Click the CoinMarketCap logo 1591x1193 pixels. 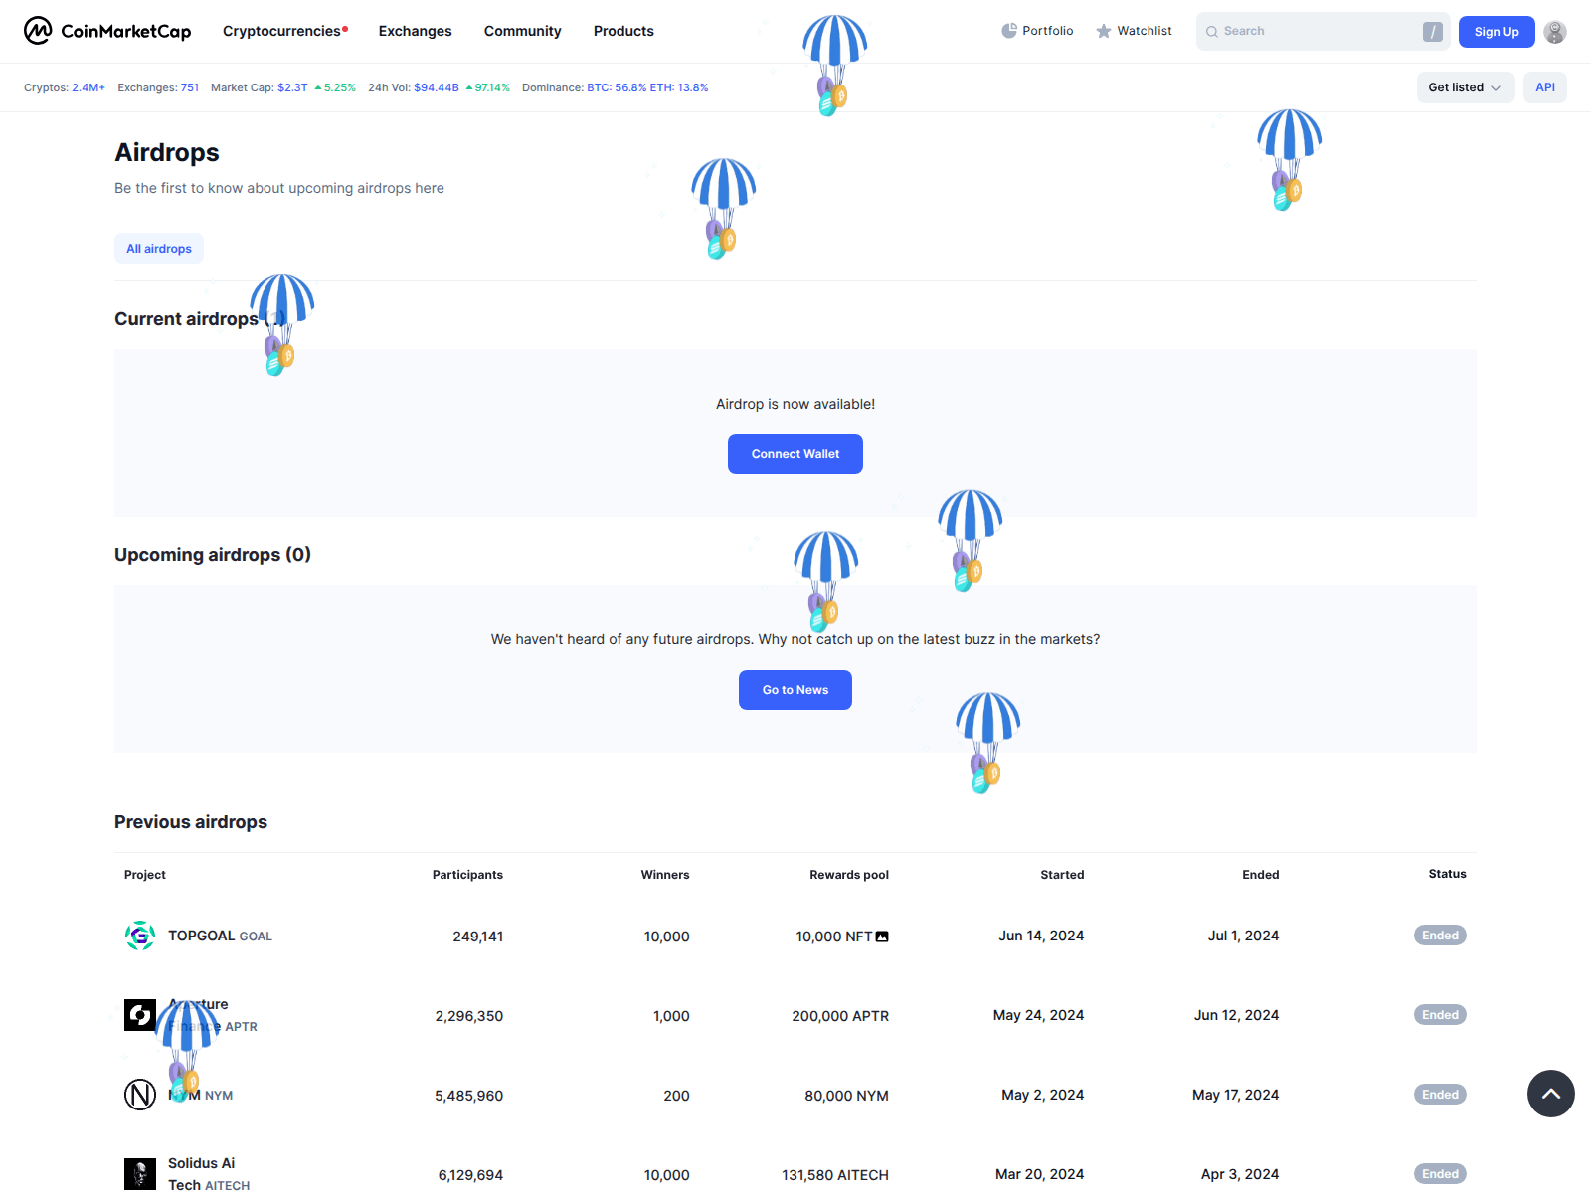[107, 31]
